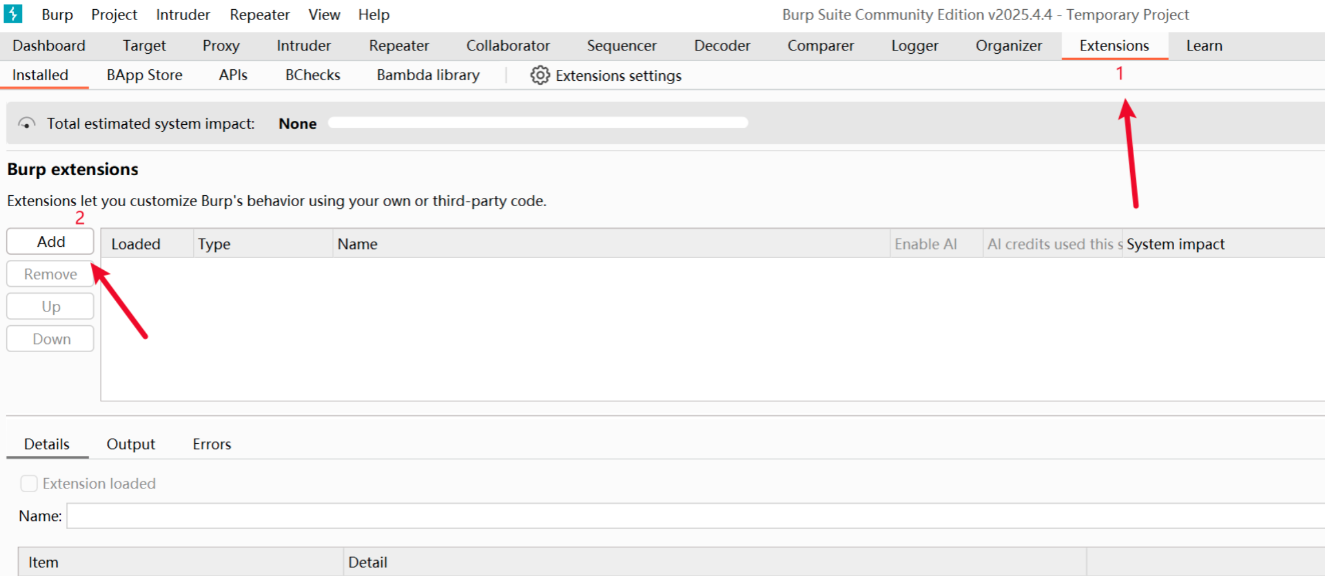Open the View menu
The width and height of the screenshot is (1325, 576).
(x=324, y=14)
